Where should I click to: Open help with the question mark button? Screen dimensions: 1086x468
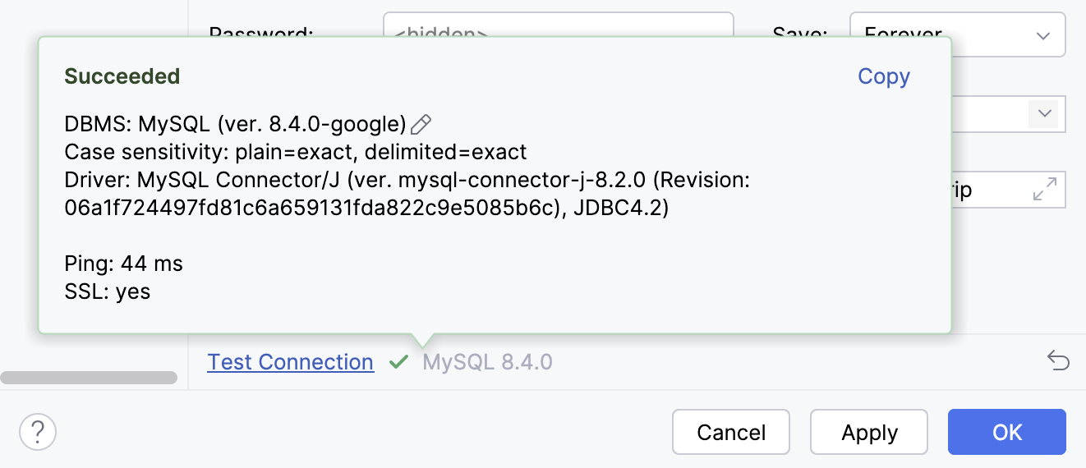(38, 432)
